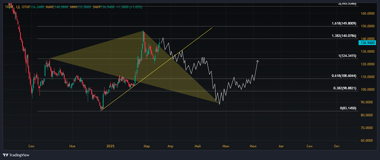
Task: Click the МИН 133.3000 low value
Action: pyautogui.click(x=81, y=7)
